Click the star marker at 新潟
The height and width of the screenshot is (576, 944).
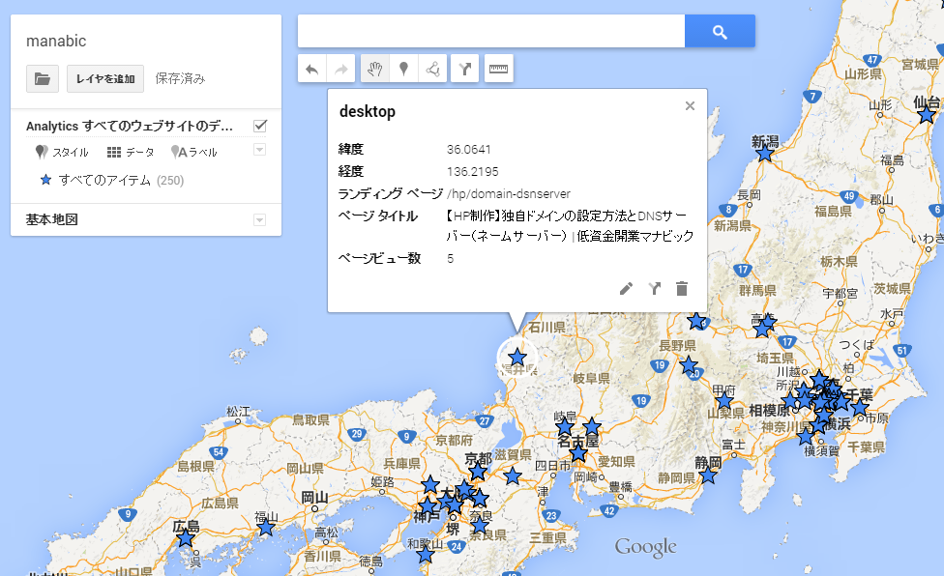pos(765,154)
